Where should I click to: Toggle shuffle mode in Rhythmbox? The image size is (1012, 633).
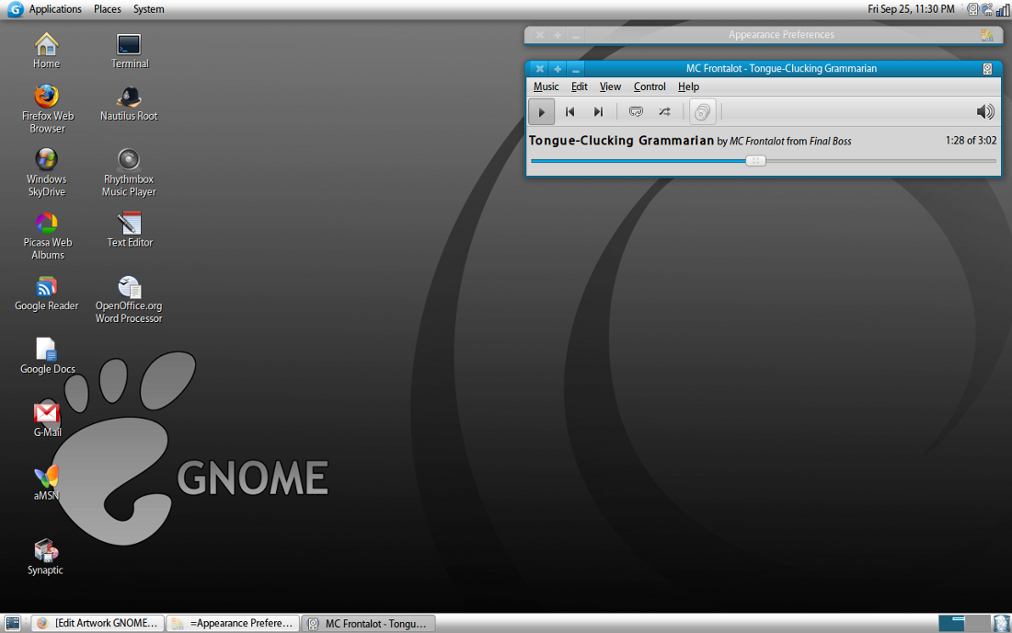665,111
